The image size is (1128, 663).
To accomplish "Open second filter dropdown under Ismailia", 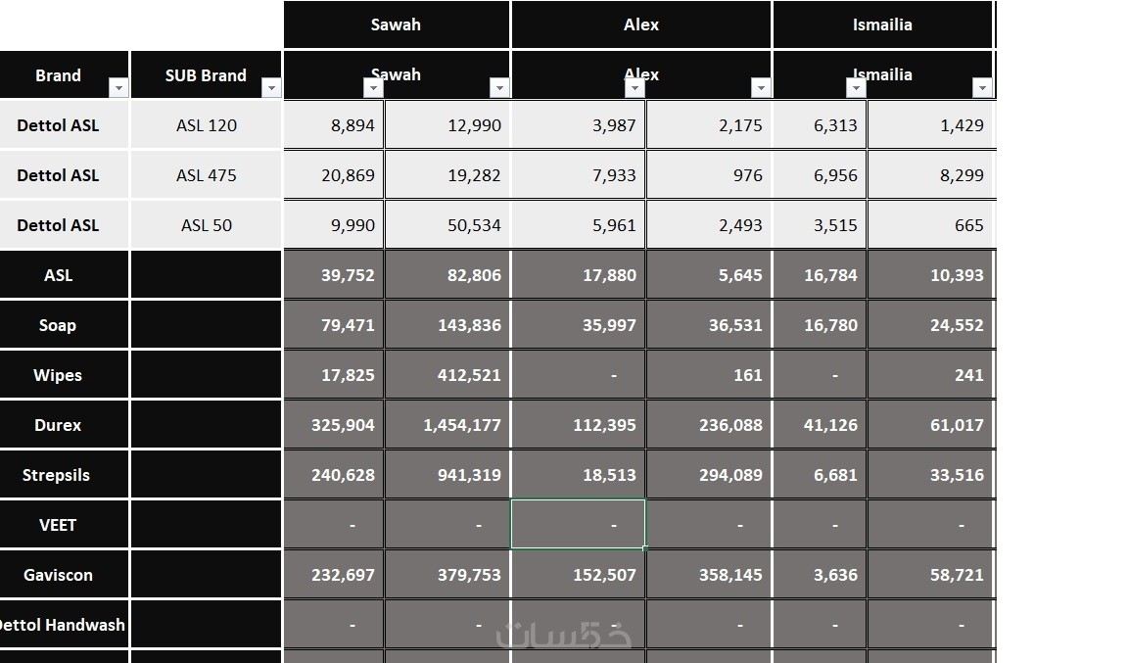I will point(982,88).
